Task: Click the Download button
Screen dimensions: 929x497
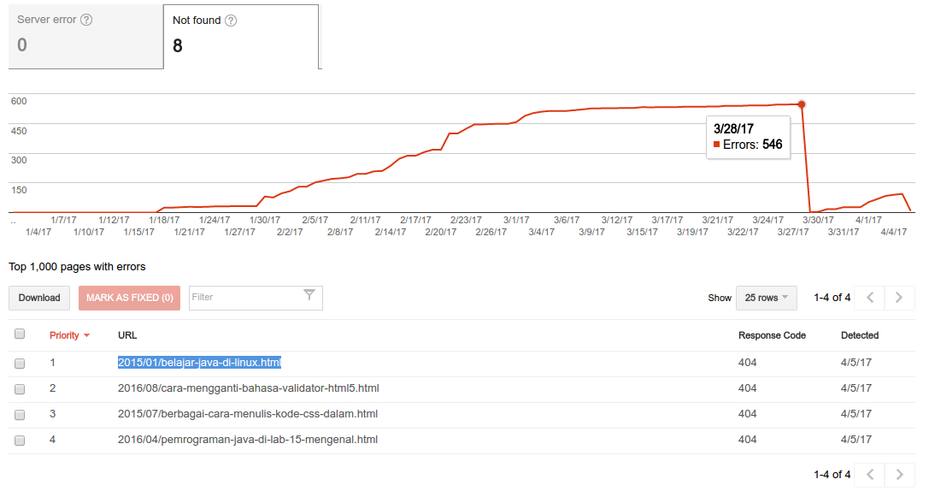Action: (x=39, y=298)
